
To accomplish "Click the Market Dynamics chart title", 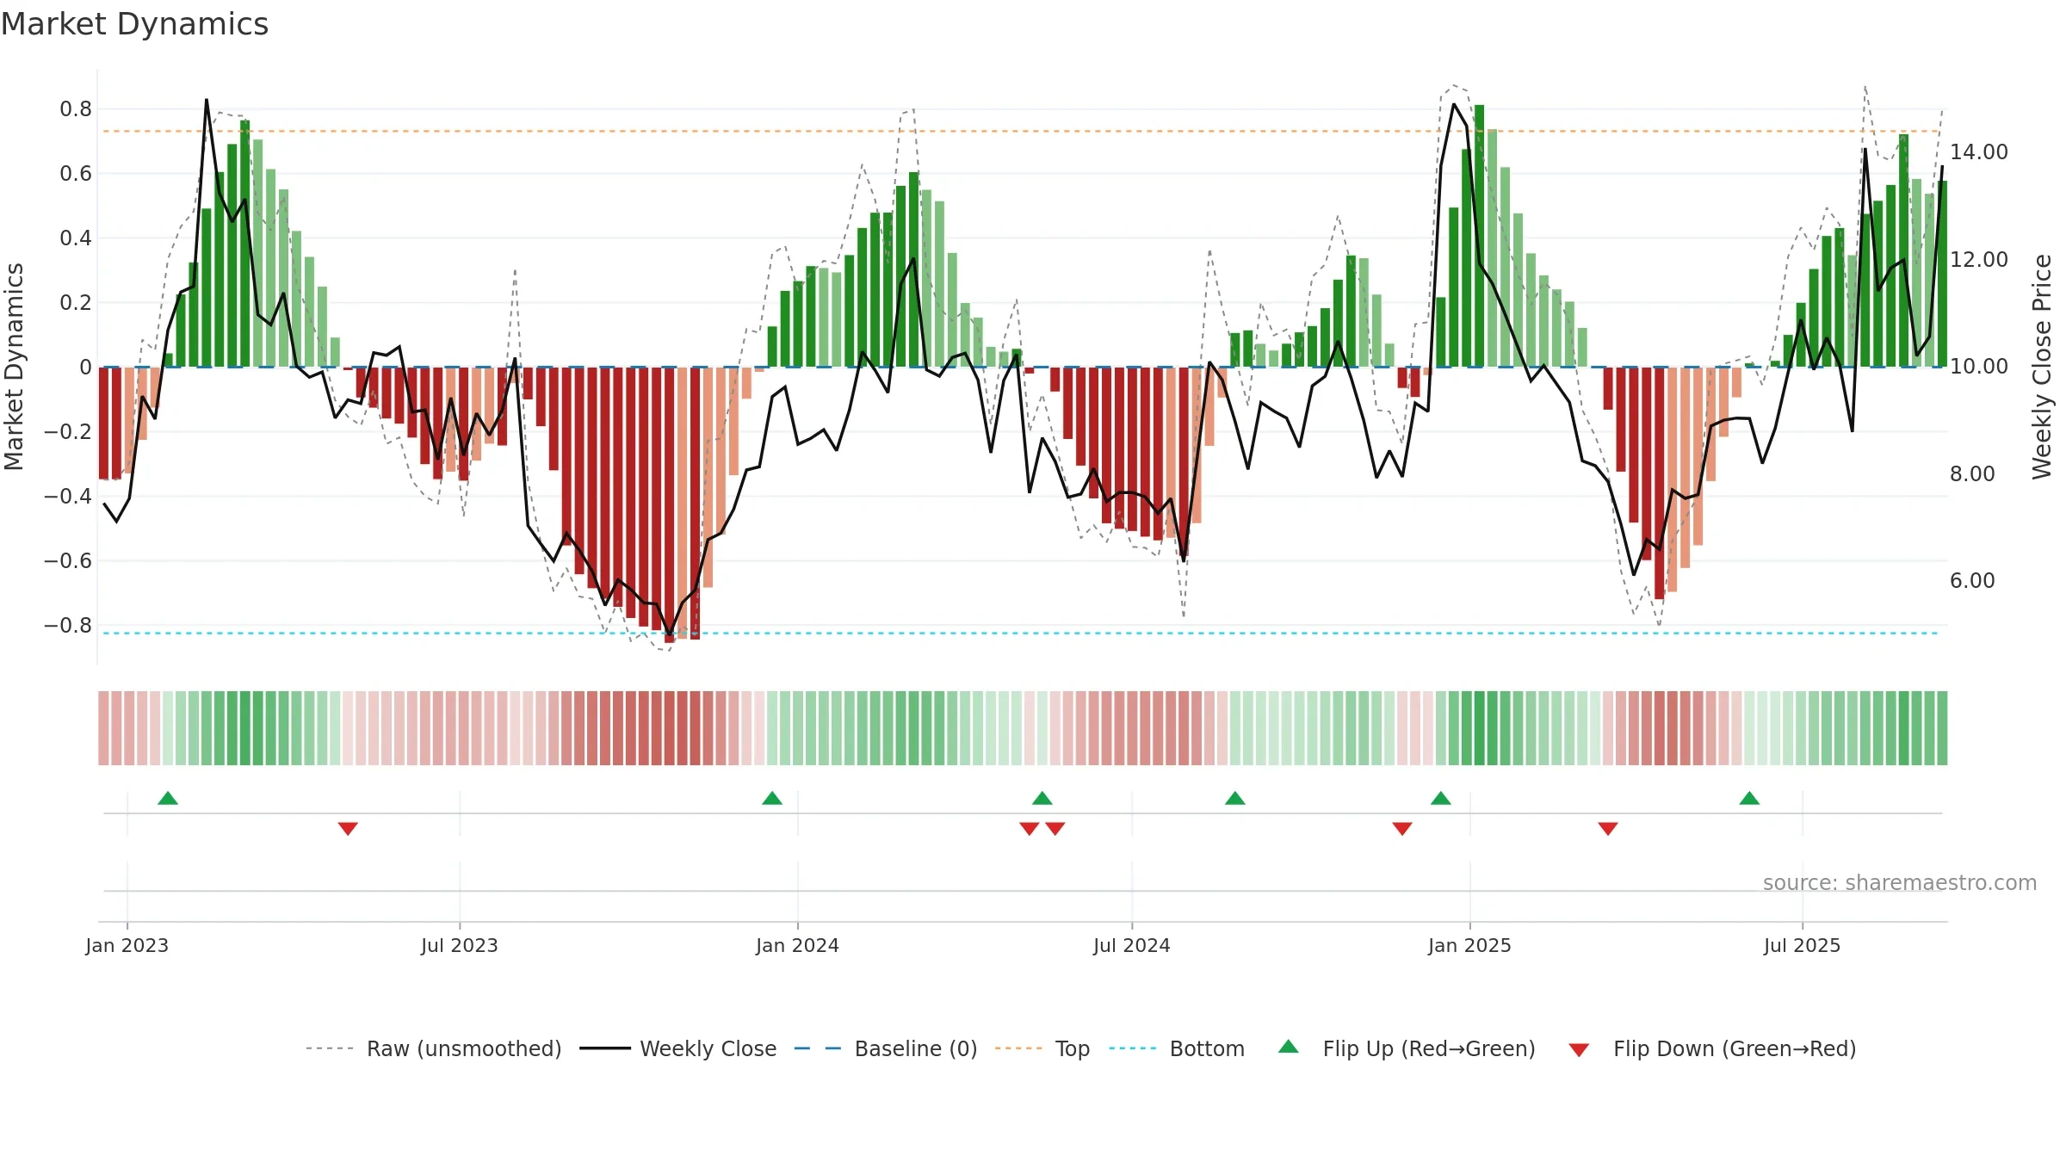I will [x=134, y=24].
